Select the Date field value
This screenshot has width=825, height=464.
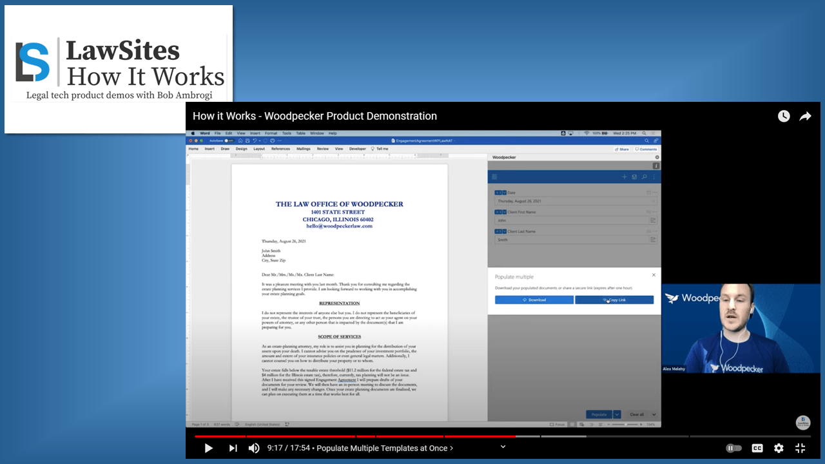(576, 201)
